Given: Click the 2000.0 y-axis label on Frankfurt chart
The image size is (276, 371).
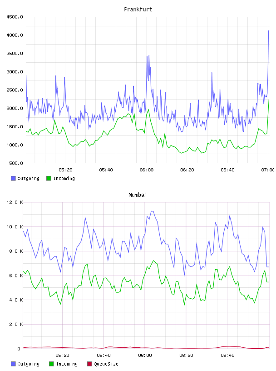Looking at the screenshot, I should coord(15,108).
